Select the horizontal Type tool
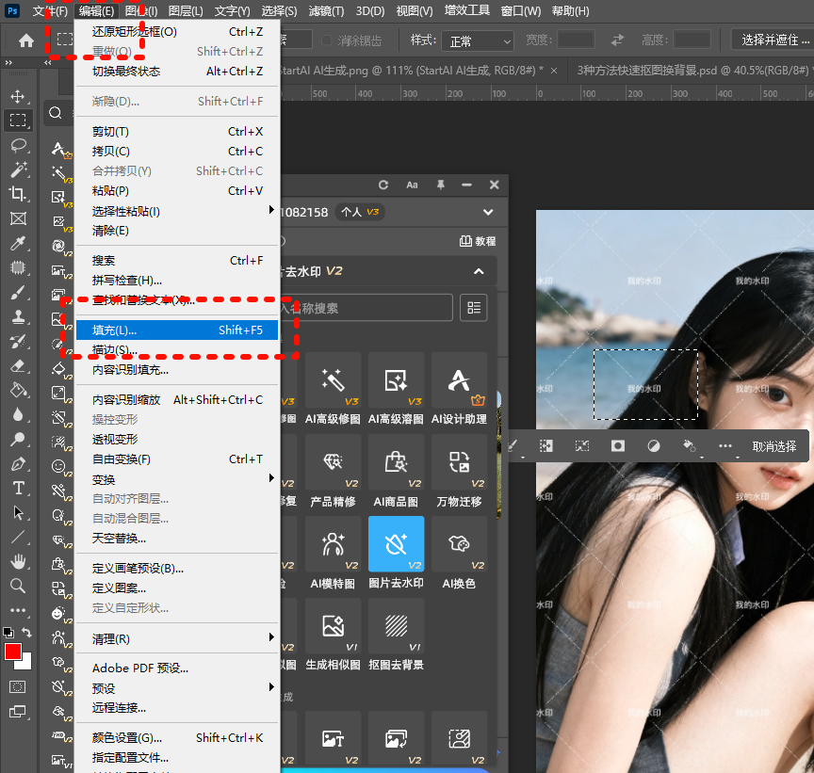 coord(18,488)
